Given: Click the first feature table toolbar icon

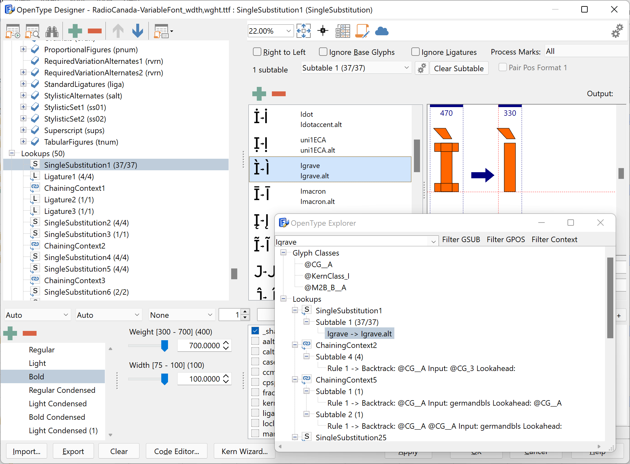Looking at the screenshot, I should point(13,31).
